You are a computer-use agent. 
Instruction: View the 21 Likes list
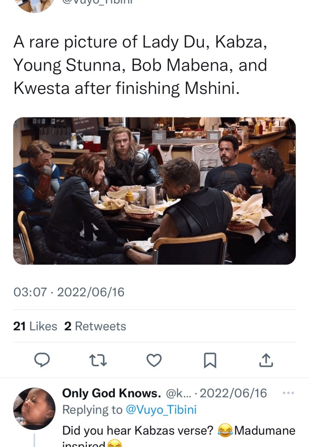tap(35, 326)
